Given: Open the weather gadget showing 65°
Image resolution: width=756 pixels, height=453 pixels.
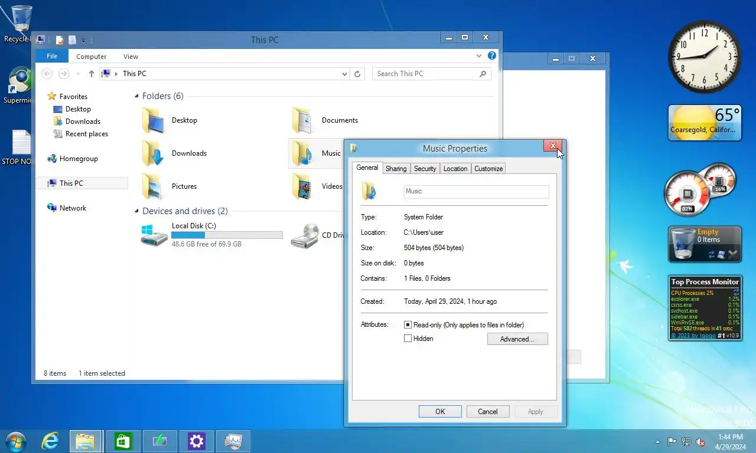Looking at the screenshot, I should pyautogui.click(x=705, y=123).
